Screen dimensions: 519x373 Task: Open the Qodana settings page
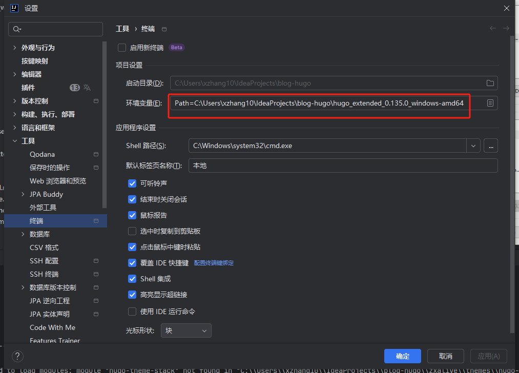coord(42,154)
